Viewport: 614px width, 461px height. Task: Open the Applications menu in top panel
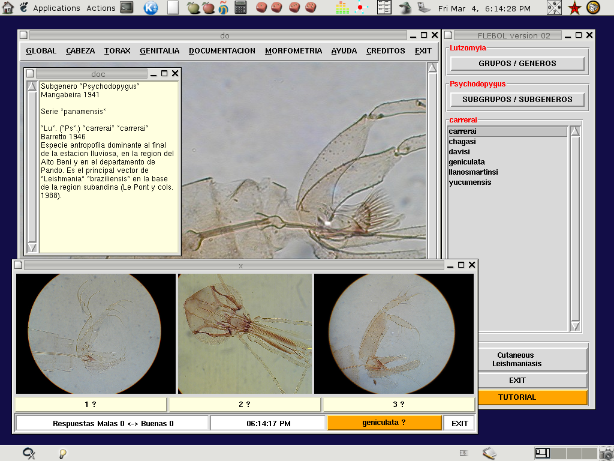coord(56,8)
